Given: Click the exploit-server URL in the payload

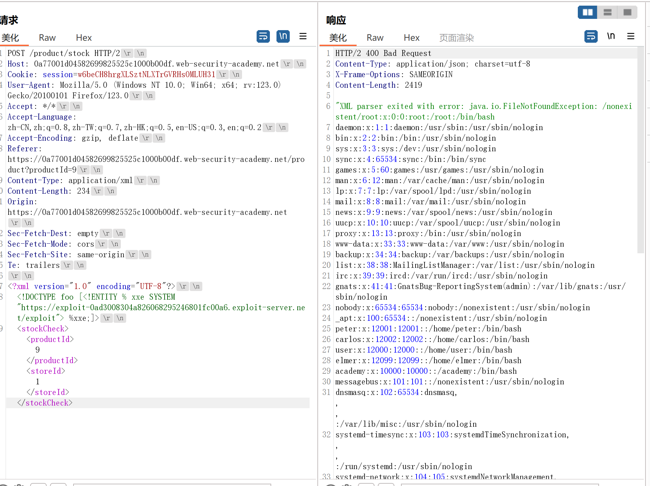Looking at the screenshot, I should click(x=161, y=313).
